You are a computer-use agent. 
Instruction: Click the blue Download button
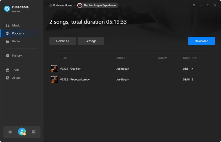click(x=201, y=41)
